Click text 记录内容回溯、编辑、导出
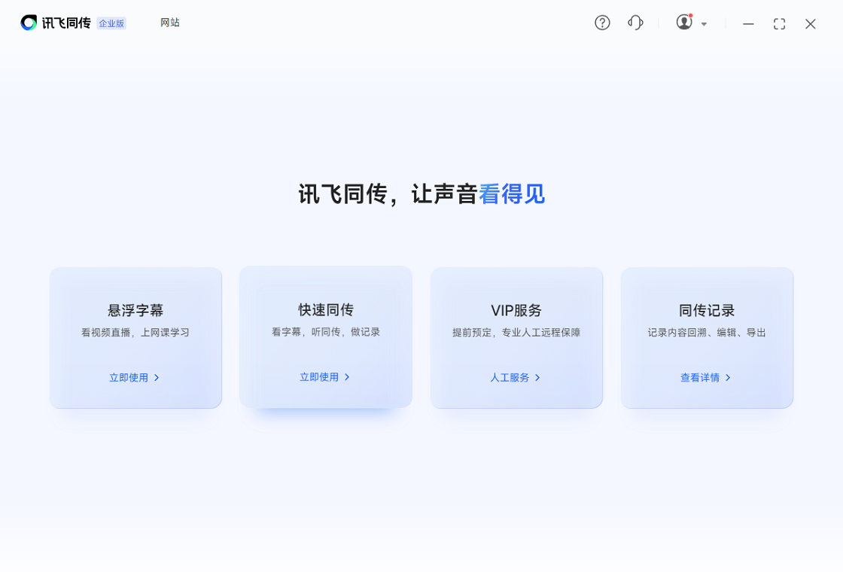This screenshot has width=843, height=572. 707,332
